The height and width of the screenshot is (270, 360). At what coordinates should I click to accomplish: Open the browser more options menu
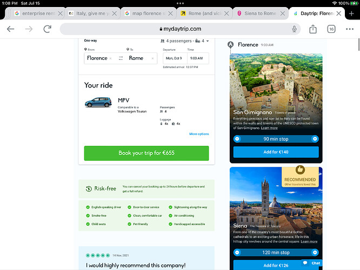coord(349,29)
